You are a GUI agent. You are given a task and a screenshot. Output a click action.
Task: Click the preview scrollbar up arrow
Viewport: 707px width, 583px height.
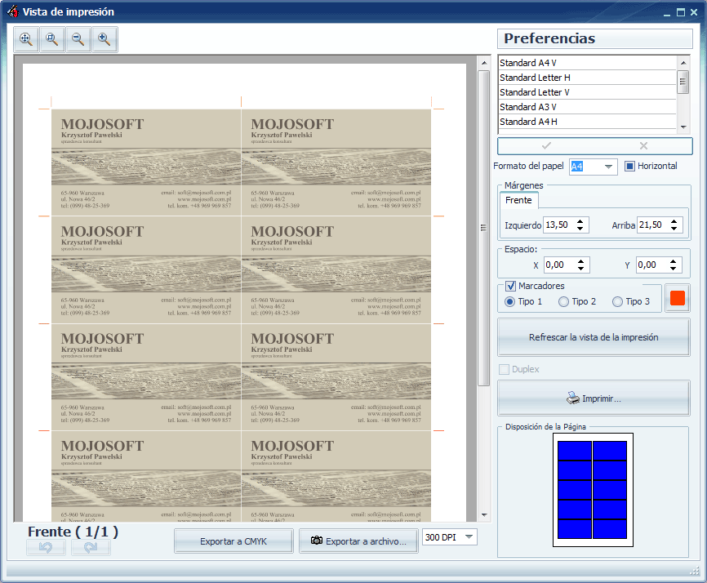(x=484, y=63)
